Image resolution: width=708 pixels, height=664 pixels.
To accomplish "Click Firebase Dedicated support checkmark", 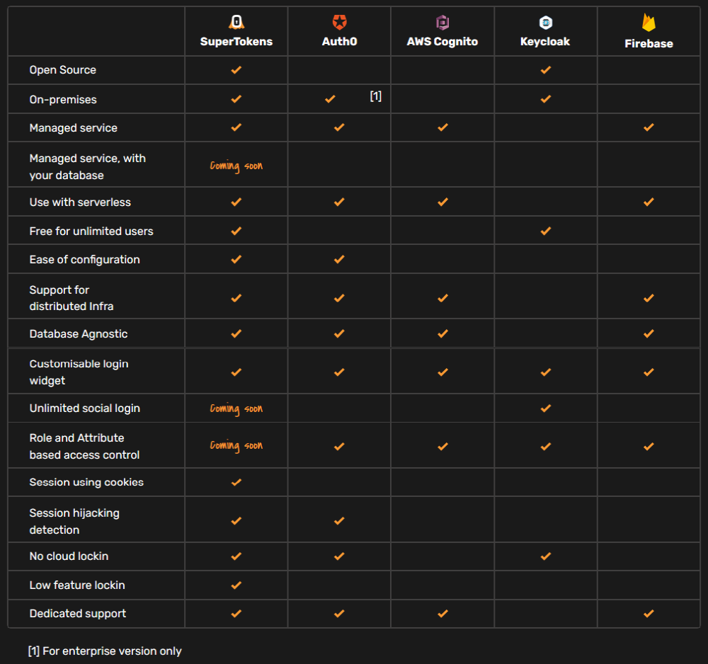I will 649,614.
